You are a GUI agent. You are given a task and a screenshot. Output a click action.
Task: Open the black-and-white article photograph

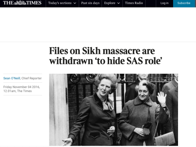[113, 110]
